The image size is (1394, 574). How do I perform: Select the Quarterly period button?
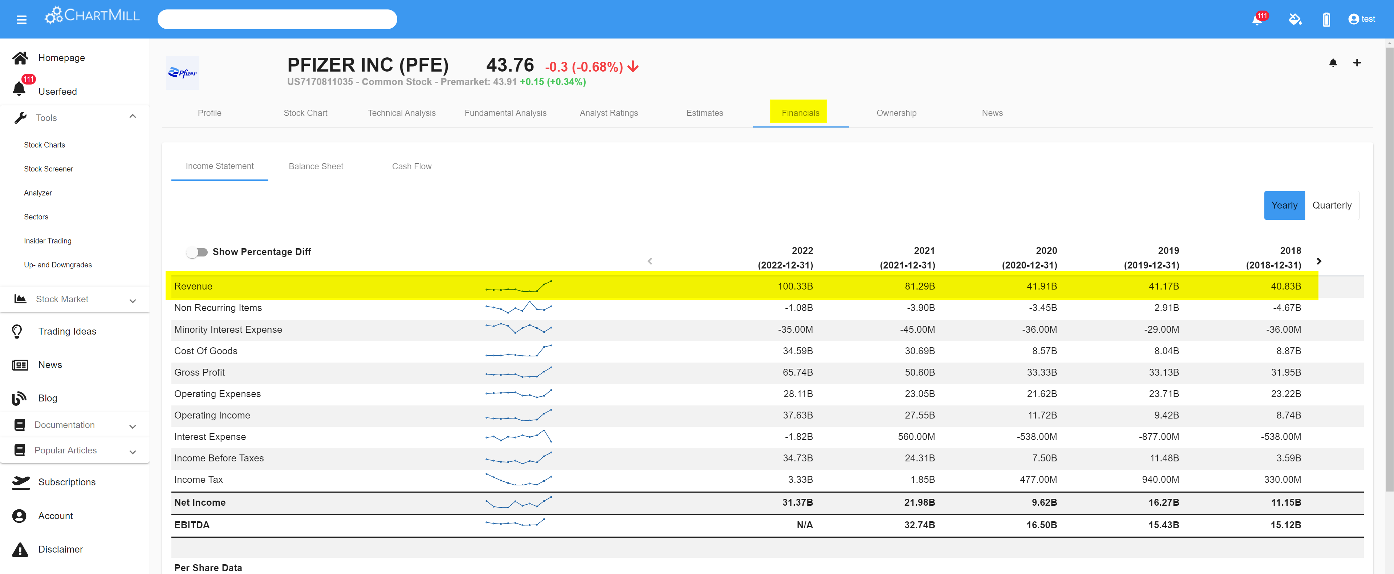point(1332,205)
